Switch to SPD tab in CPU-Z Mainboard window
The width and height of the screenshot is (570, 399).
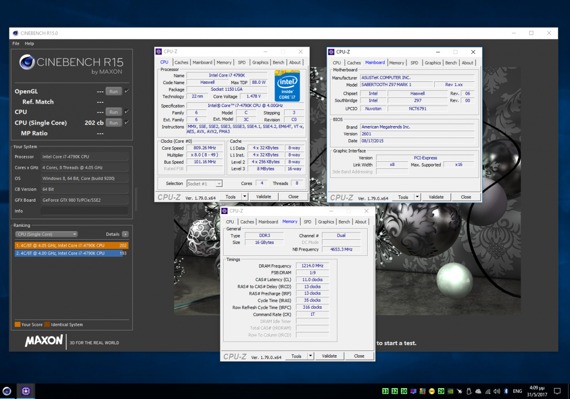pos(414,63)
